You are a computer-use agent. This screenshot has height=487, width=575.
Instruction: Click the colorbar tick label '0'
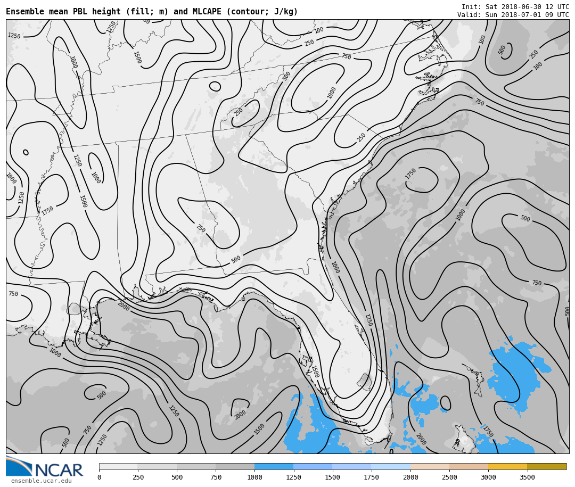click(100, 477)
